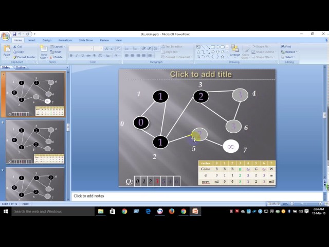Toggle Bold formatting
Viewport: 329px width, 247px height.
71,56
